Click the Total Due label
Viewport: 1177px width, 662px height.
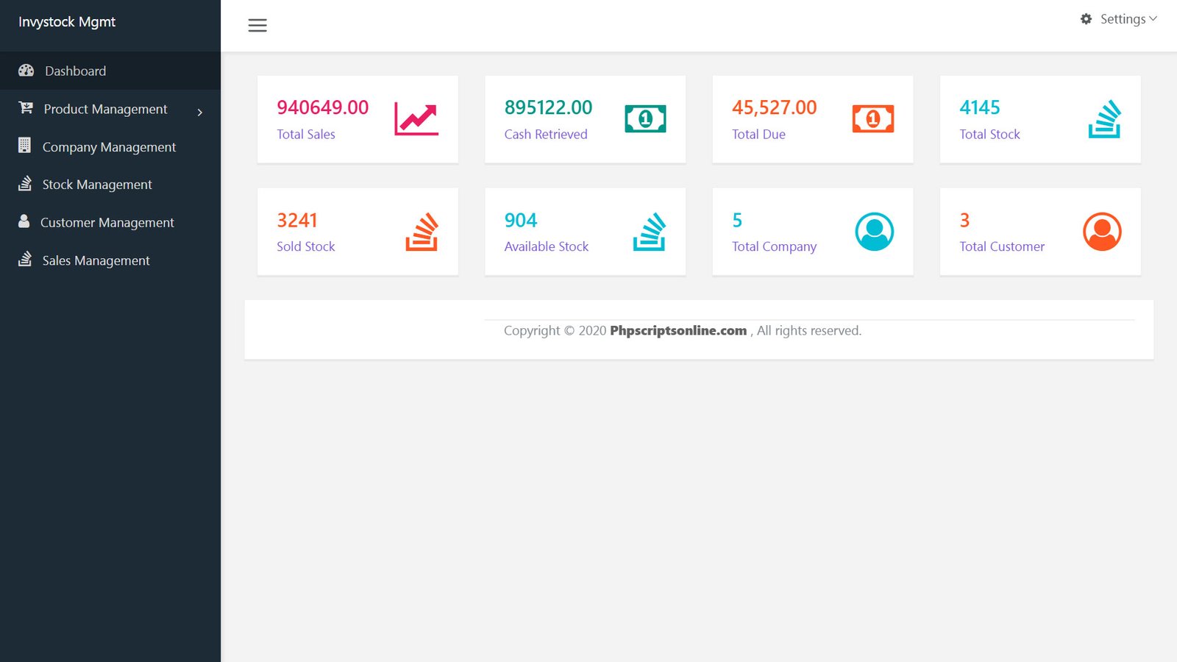[758, 134]
